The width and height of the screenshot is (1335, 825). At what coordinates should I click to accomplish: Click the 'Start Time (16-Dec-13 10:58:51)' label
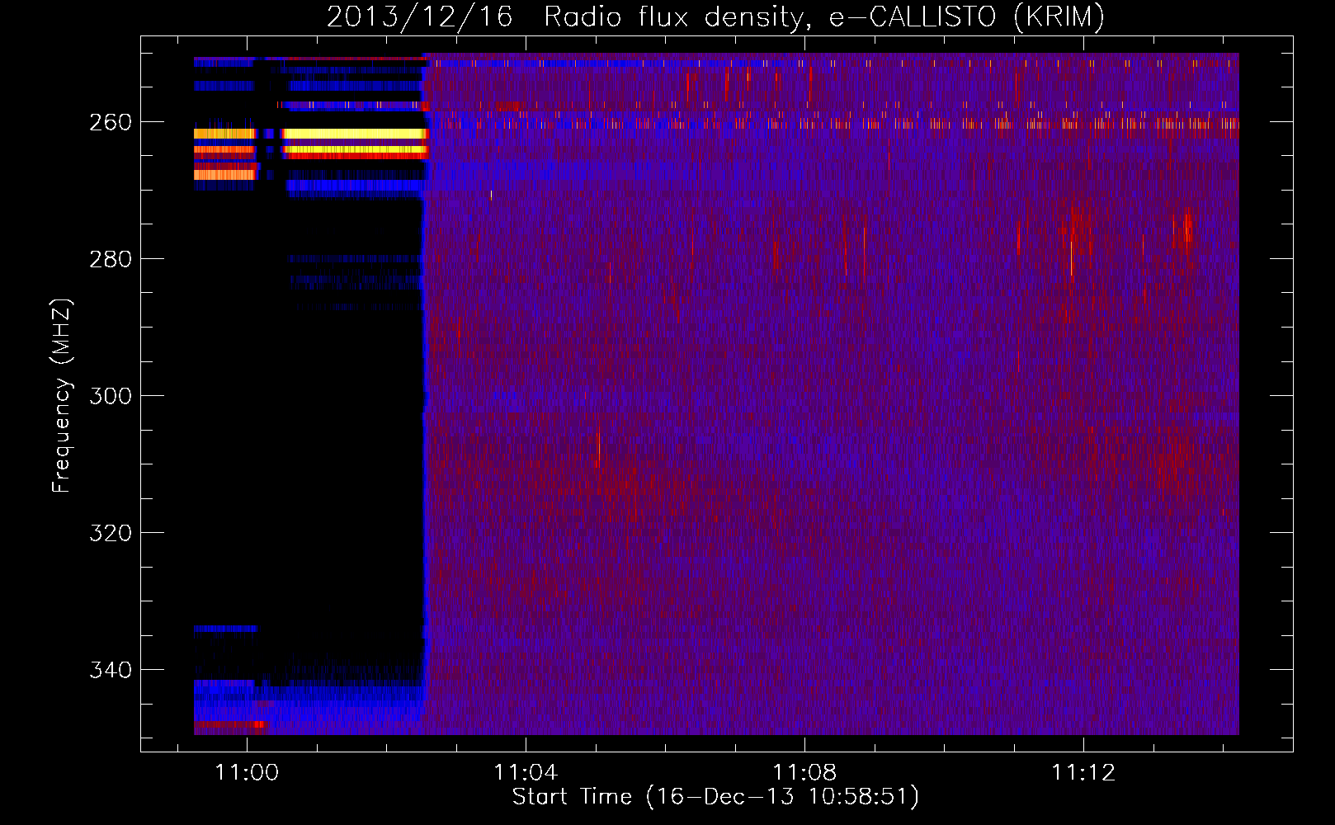pyautogui.click(x=715, y=797)
